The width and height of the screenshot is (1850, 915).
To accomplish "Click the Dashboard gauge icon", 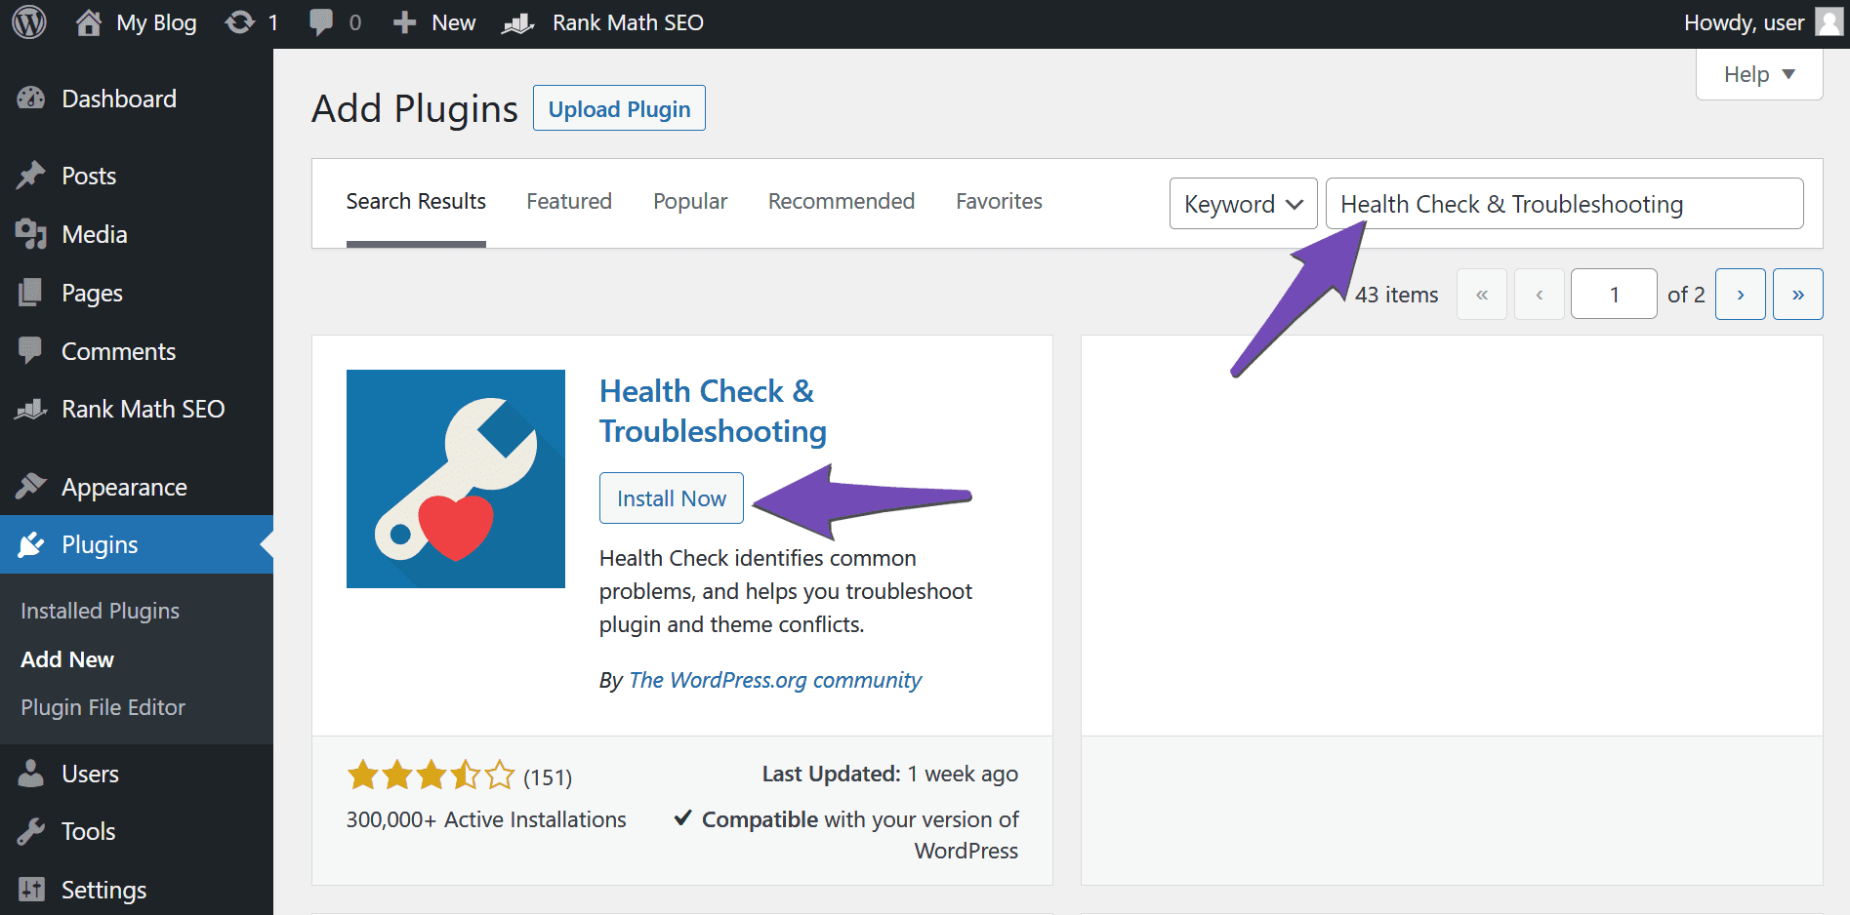I will [31, 99].
